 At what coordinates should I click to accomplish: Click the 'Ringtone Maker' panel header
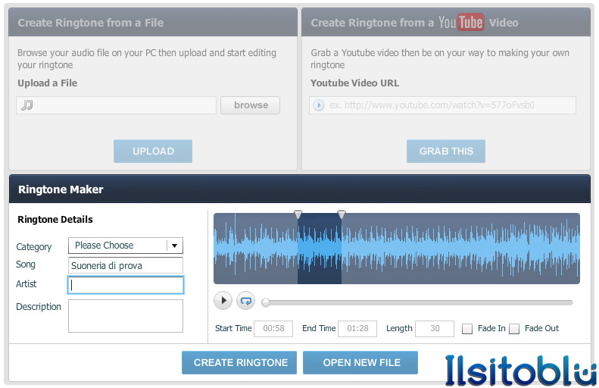[x=300, y=189]
